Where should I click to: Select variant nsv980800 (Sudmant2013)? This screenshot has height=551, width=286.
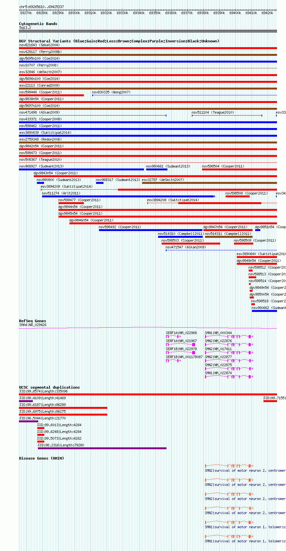pos(40,183)
